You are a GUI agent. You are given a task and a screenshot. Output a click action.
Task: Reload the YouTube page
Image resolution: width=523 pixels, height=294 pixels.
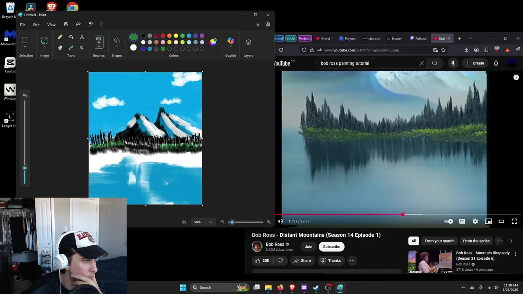[281, 50]
